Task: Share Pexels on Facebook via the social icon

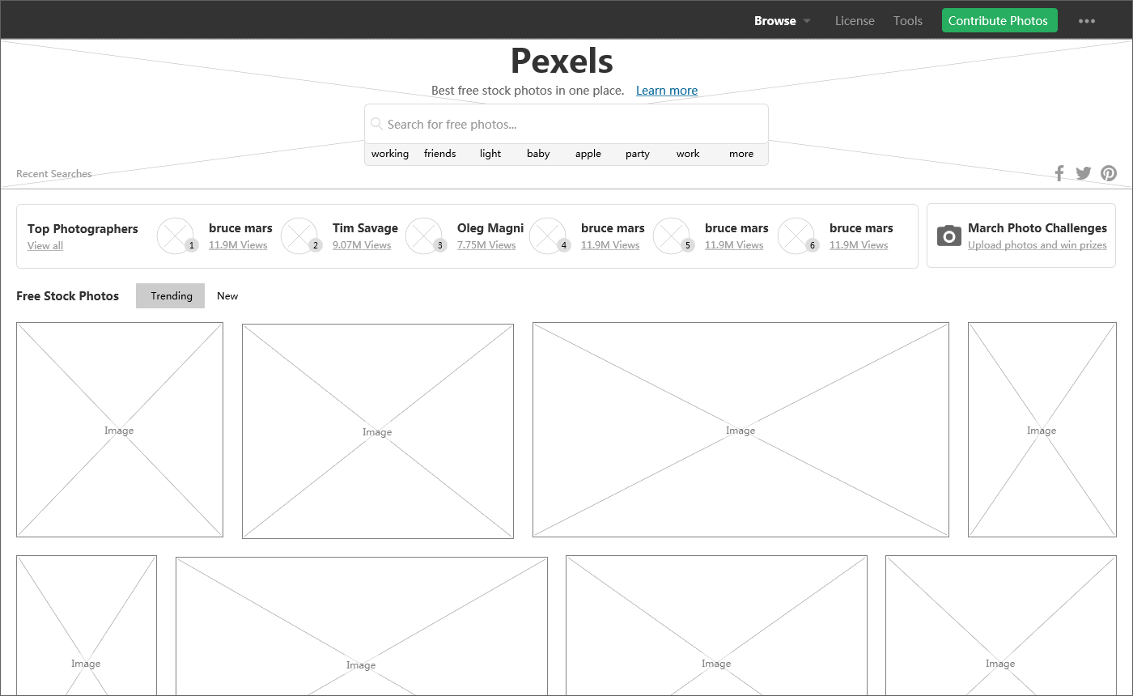Action: click(1059, 172)
